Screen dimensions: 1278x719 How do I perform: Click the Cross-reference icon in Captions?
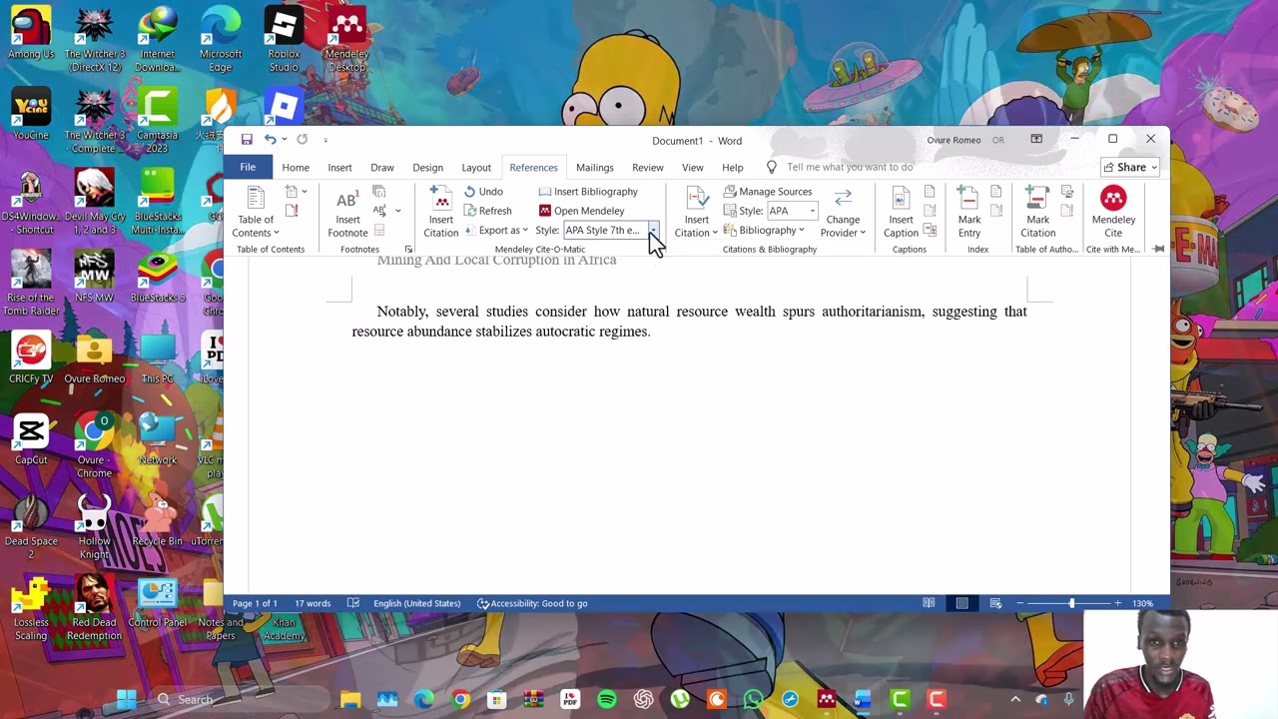(930, 230)
